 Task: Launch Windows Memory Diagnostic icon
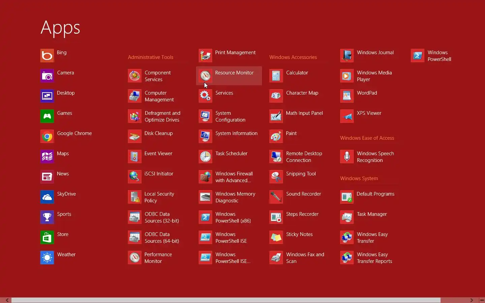pos(205,197)
